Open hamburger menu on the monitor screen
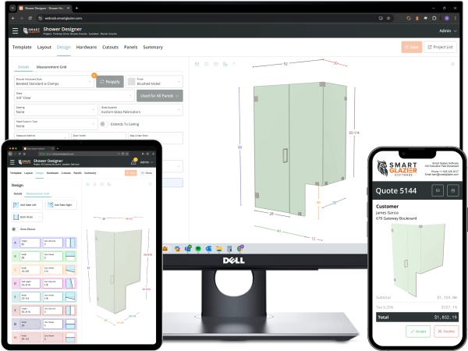Viewport: 468px width, 351px height. point(15,30)
